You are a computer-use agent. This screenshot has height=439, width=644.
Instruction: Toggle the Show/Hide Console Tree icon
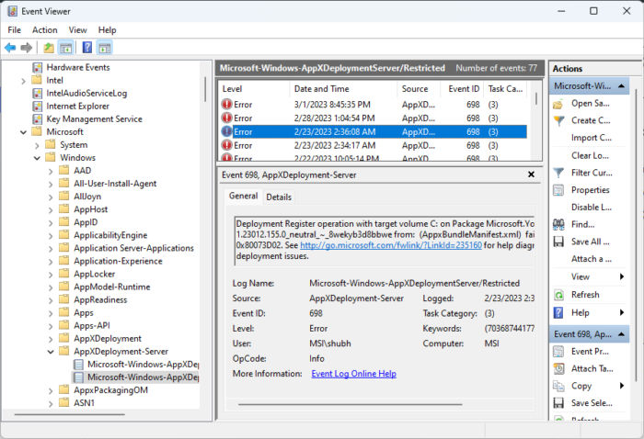pos(66,48)
